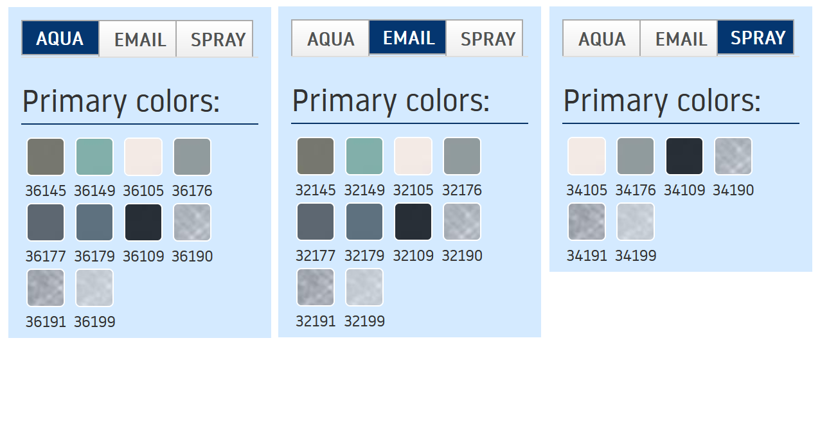Switch to EMAIL tab in the right panel
Viewport: 829px width, 426px height.
click(x=679, y=39)
